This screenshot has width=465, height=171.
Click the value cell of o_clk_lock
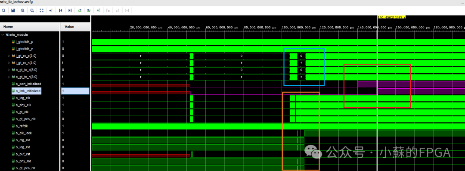point(75,133)
